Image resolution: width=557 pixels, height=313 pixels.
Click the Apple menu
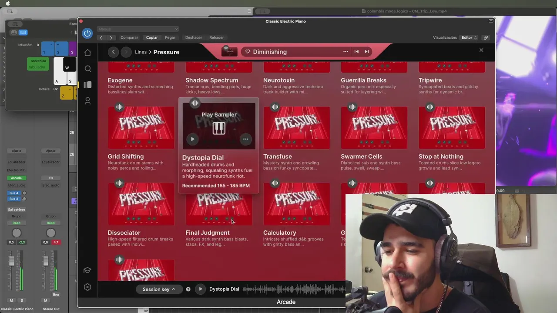(x=8, y=3)
